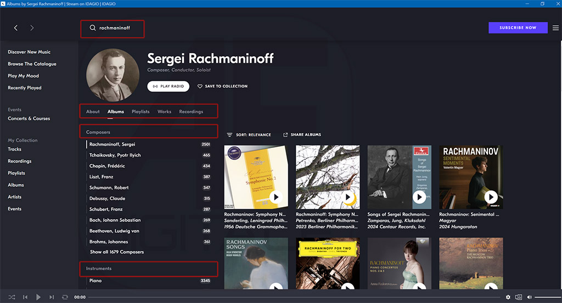Open Rachmaninoff For Two album cover

pos(328,264)
